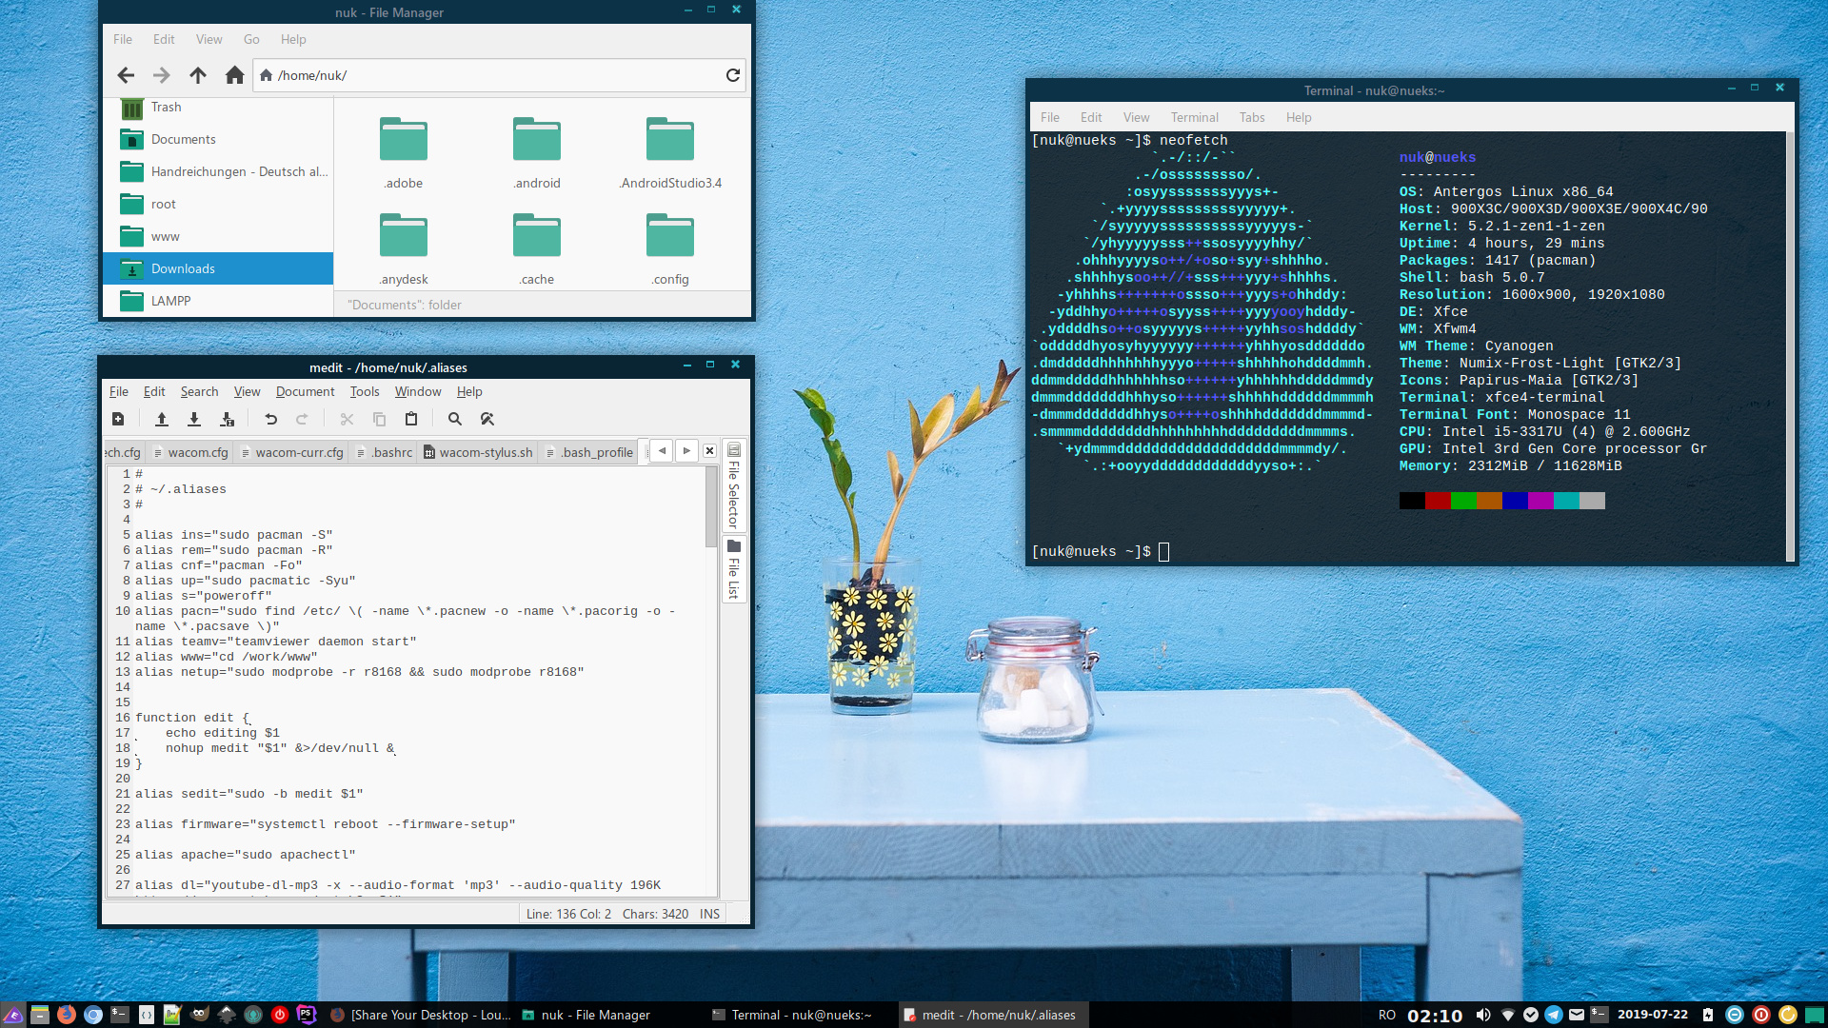Reload the folder in File Manager
This screenshot has width=1828, height=1028.
coord(732,75)
